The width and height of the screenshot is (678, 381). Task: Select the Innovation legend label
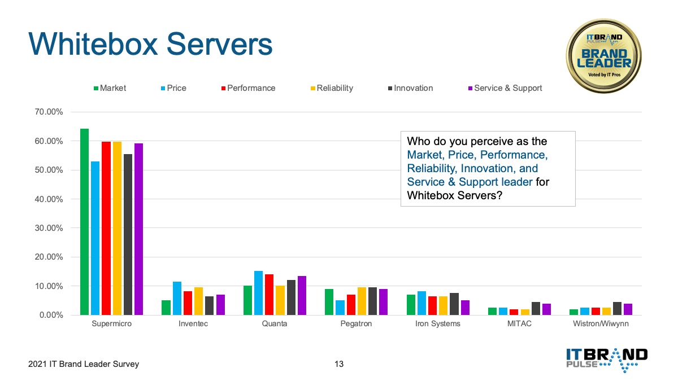click(414, 88)
